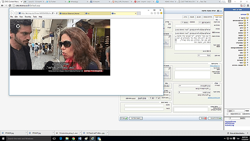Open Task View on the Windows taskbar

54,139
